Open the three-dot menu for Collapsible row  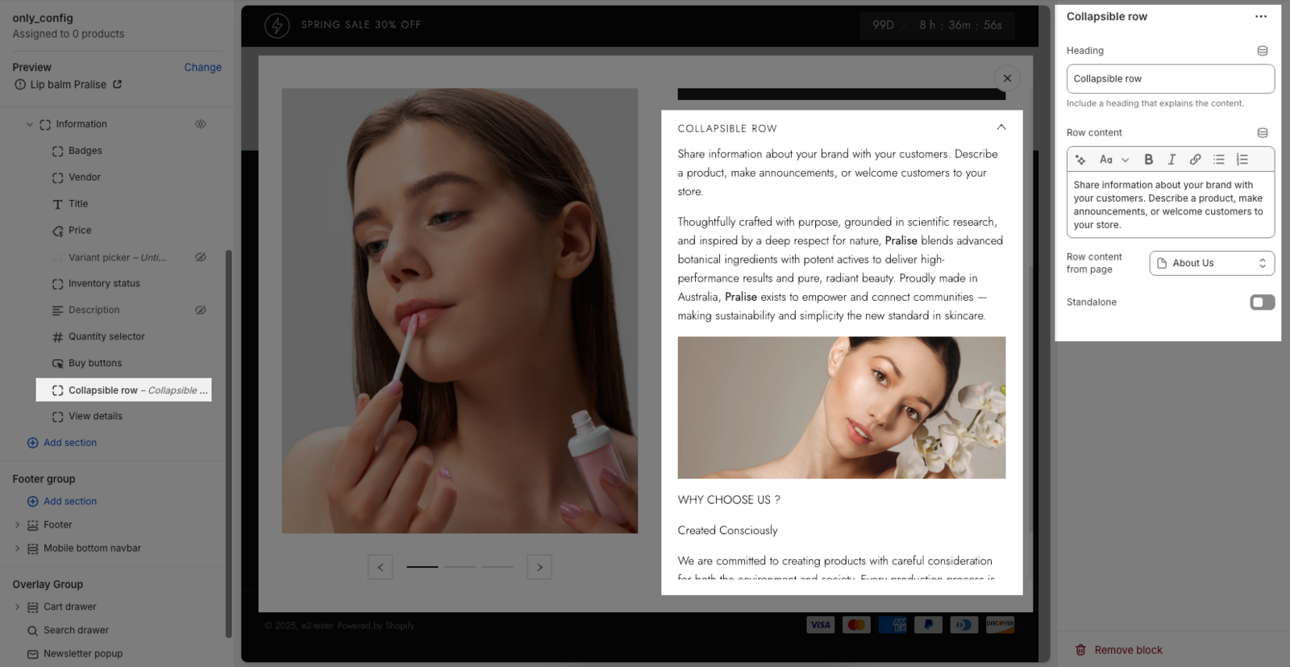(x=1260, y=17)
